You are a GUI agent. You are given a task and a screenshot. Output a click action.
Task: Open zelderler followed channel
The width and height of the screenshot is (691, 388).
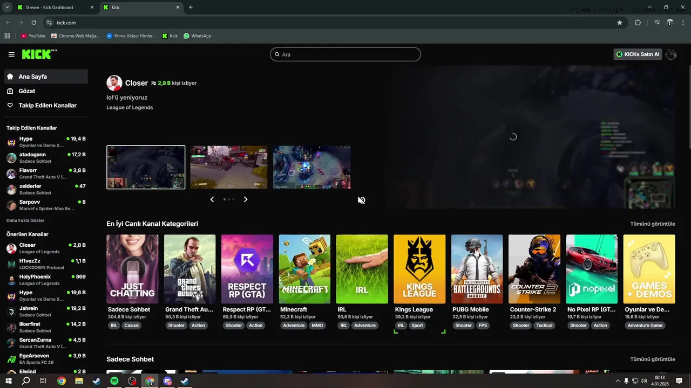[46, 189]
